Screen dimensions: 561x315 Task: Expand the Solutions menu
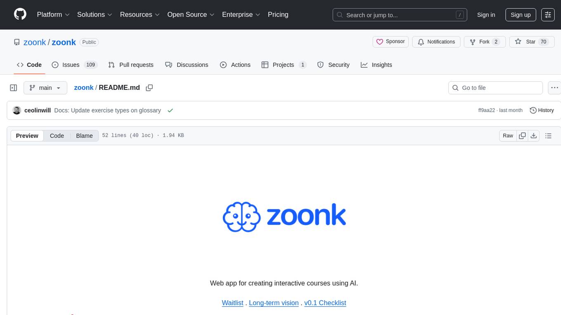[94, 14]
